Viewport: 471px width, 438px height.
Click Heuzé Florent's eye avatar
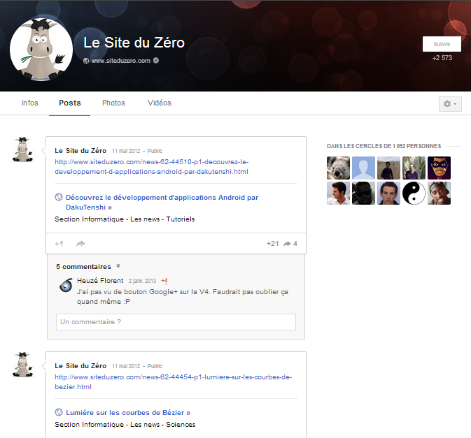[66, 285]
